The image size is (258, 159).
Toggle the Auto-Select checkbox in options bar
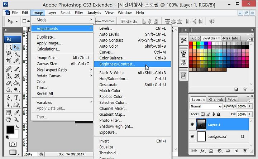[24, 21]
